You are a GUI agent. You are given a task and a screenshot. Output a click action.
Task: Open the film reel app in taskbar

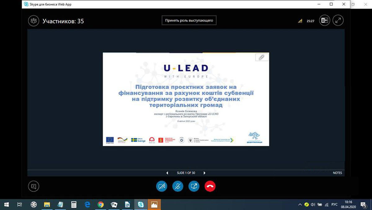pos(33,204)
